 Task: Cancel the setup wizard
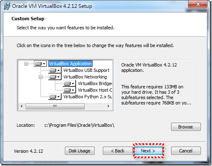click(186, 151)
